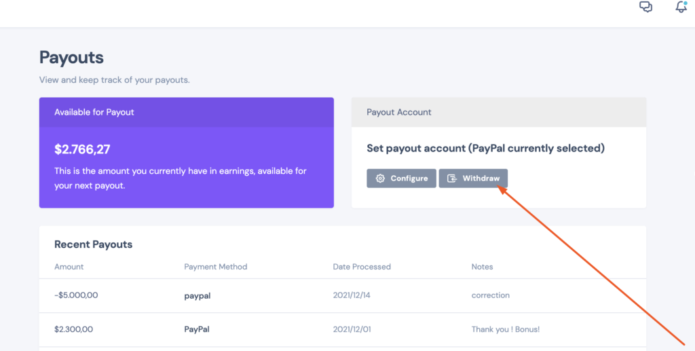
Task: Click the Withdraw button
Action: pos(473,178)
